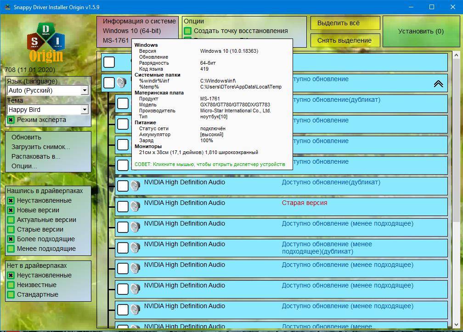Screen dimensions: 463x332
Task: Uncheck 'Более подходящие' filter
Action: pyautogui.click(x=11, y=239)
